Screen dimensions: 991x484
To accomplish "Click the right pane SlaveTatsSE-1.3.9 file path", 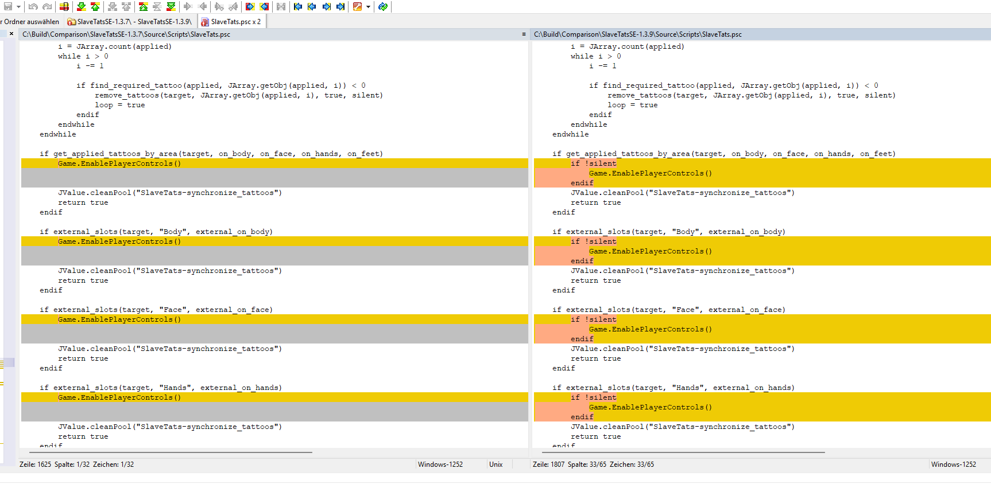I will tap(638, 34).
